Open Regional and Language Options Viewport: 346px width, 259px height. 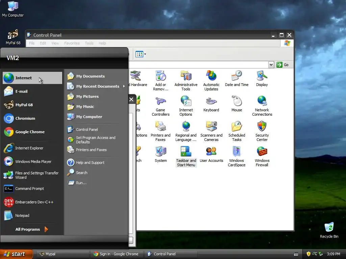(x=186, y=131)
